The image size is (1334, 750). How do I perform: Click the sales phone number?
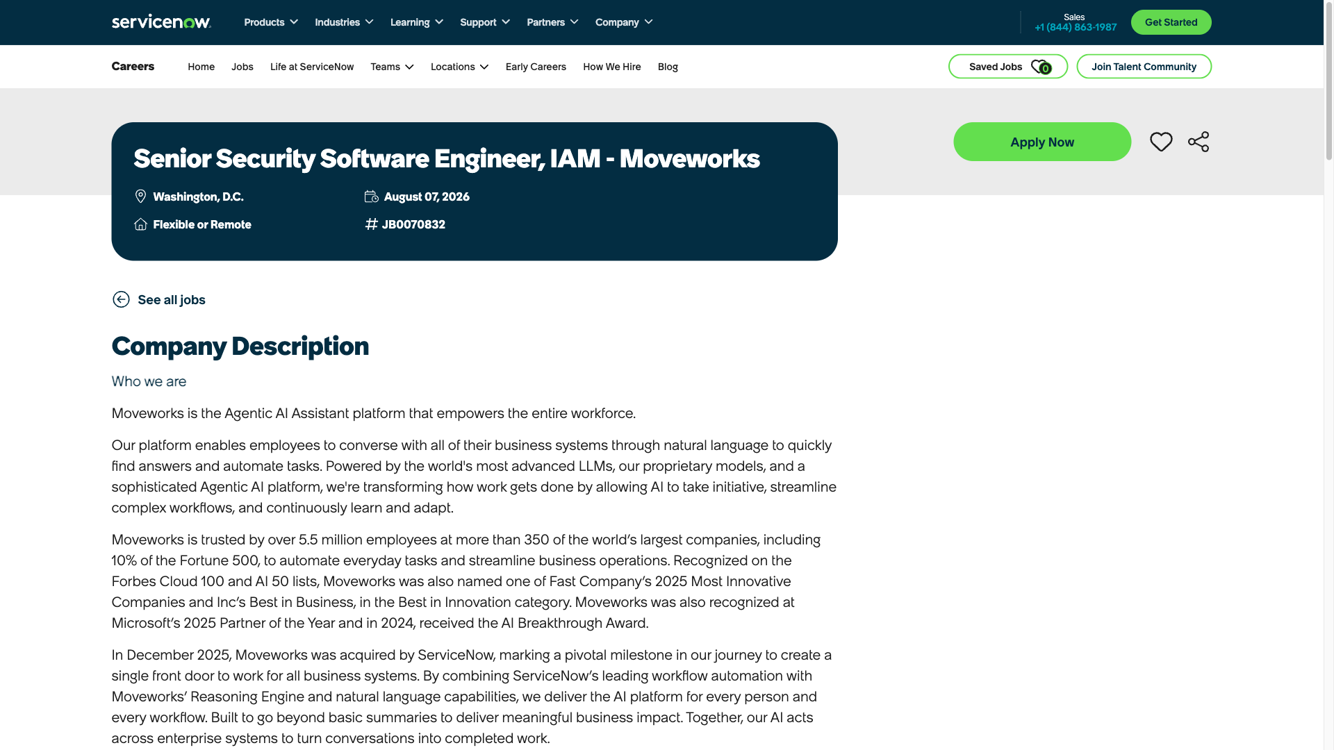click(x=1076, y=27)
